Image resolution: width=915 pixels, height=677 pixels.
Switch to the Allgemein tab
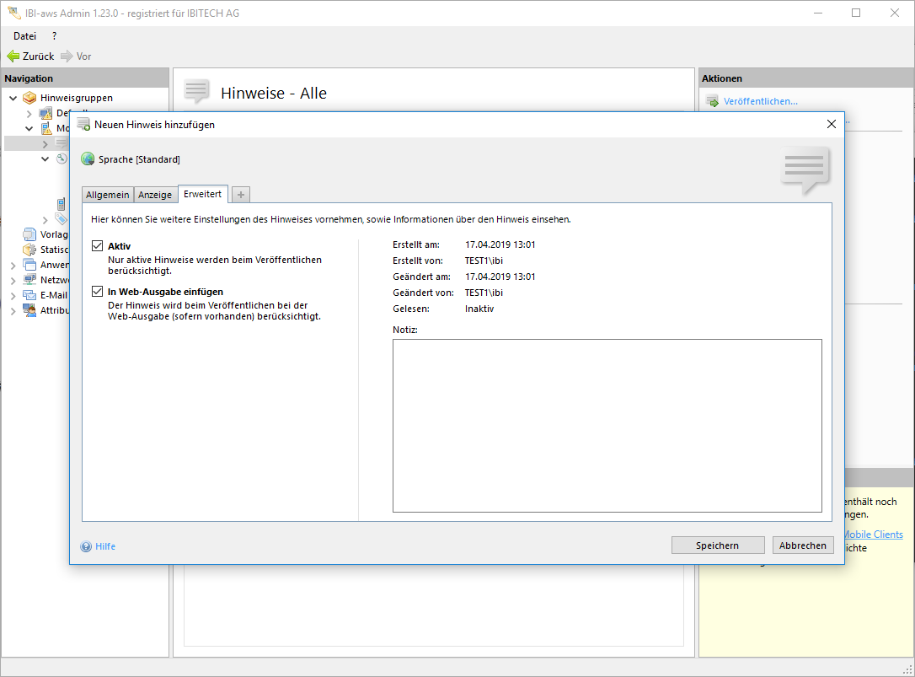(x=108, y=195)
